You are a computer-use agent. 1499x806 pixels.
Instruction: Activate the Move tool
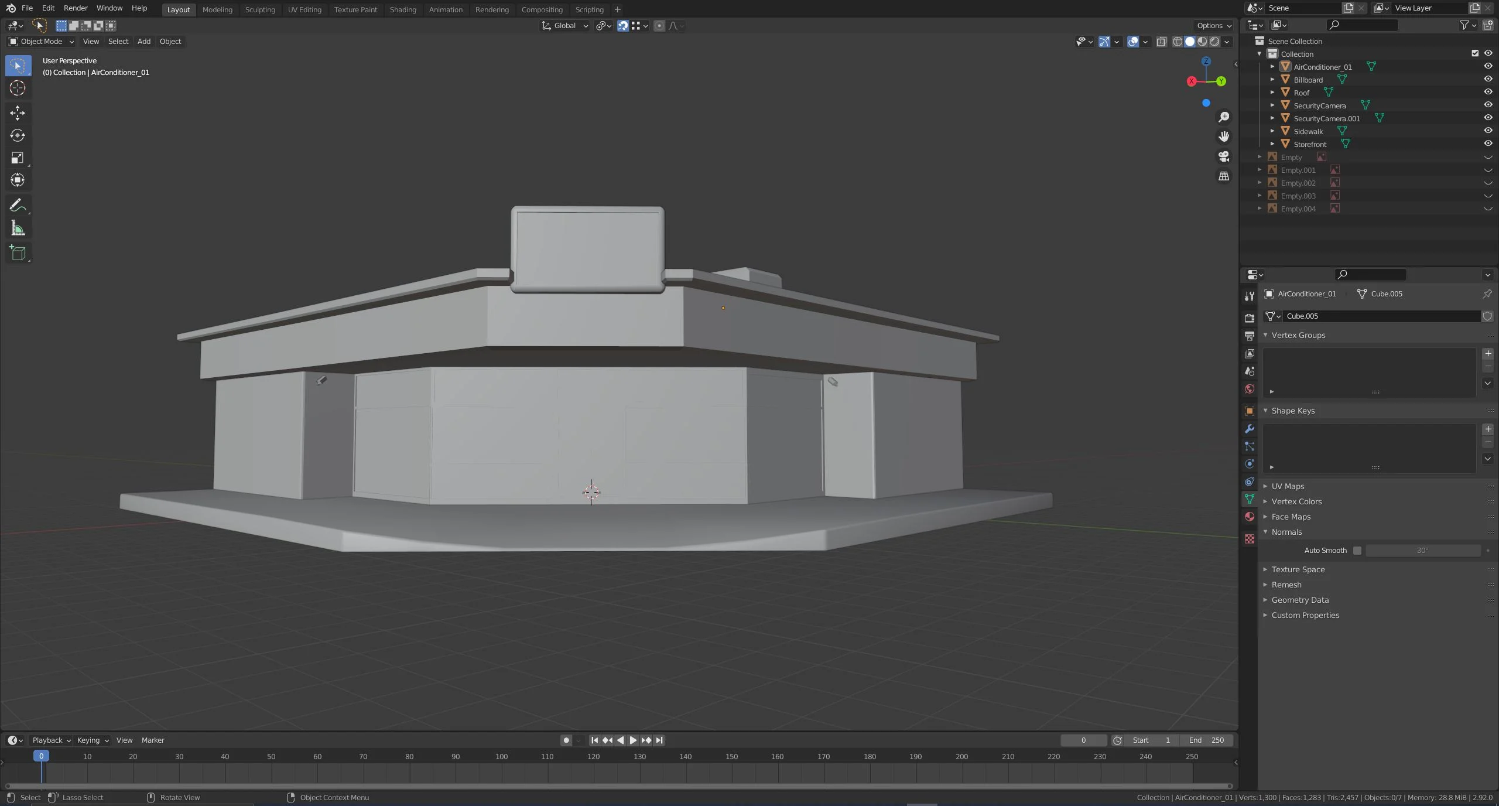(18, 112)
